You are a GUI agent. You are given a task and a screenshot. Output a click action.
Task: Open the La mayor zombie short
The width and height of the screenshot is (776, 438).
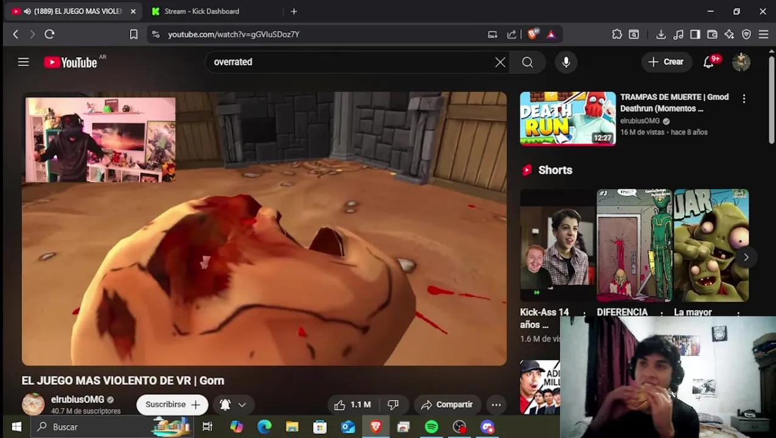[x=711, y=246]
